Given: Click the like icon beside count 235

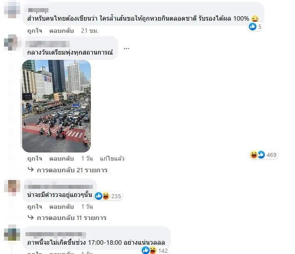Looking at the screenshot, I should pos(98,196).
